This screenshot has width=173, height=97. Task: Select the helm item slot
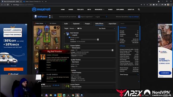pyautogui.click(x=47, y=29)
